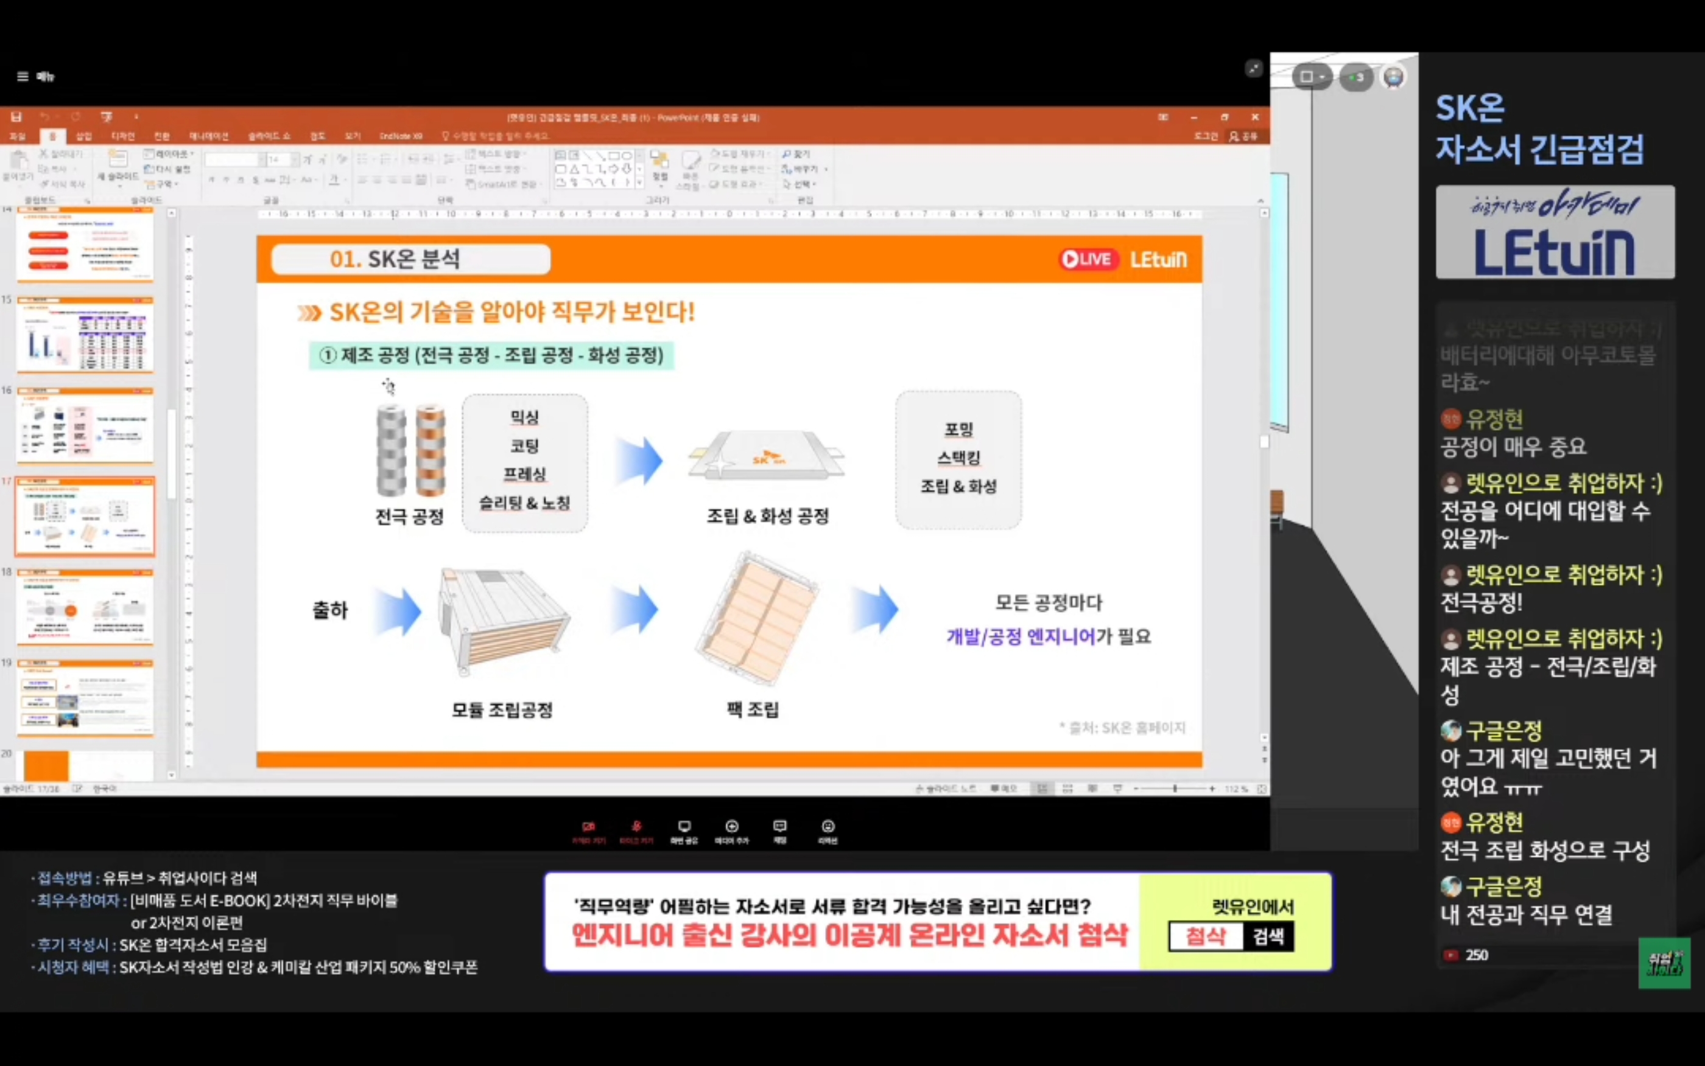1705x1066 pixels.
Task: Click the Reset (다시 설정) button
Action: (x=167, y=169)
